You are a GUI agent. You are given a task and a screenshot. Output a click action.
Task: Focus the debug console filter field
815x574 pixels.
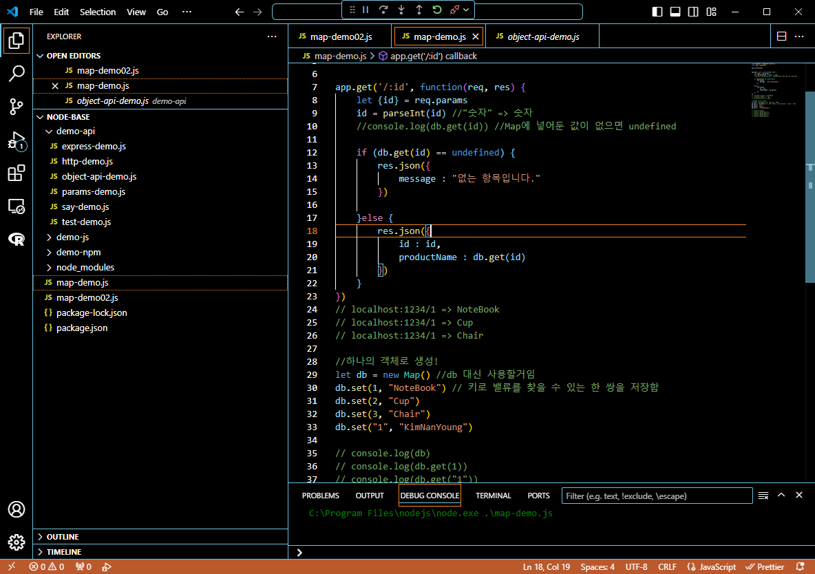pyautogui.click(x=657, y=496)
